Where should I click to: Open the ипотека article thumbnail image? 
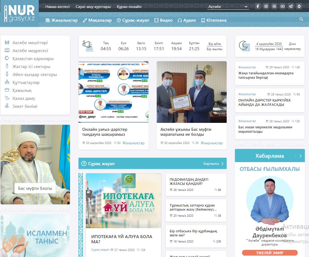123,201
